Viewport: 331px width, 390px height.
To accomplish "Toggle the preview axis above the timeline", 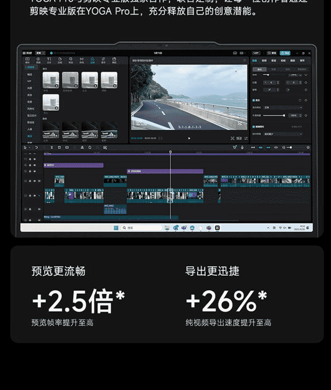I will (276, 147).
